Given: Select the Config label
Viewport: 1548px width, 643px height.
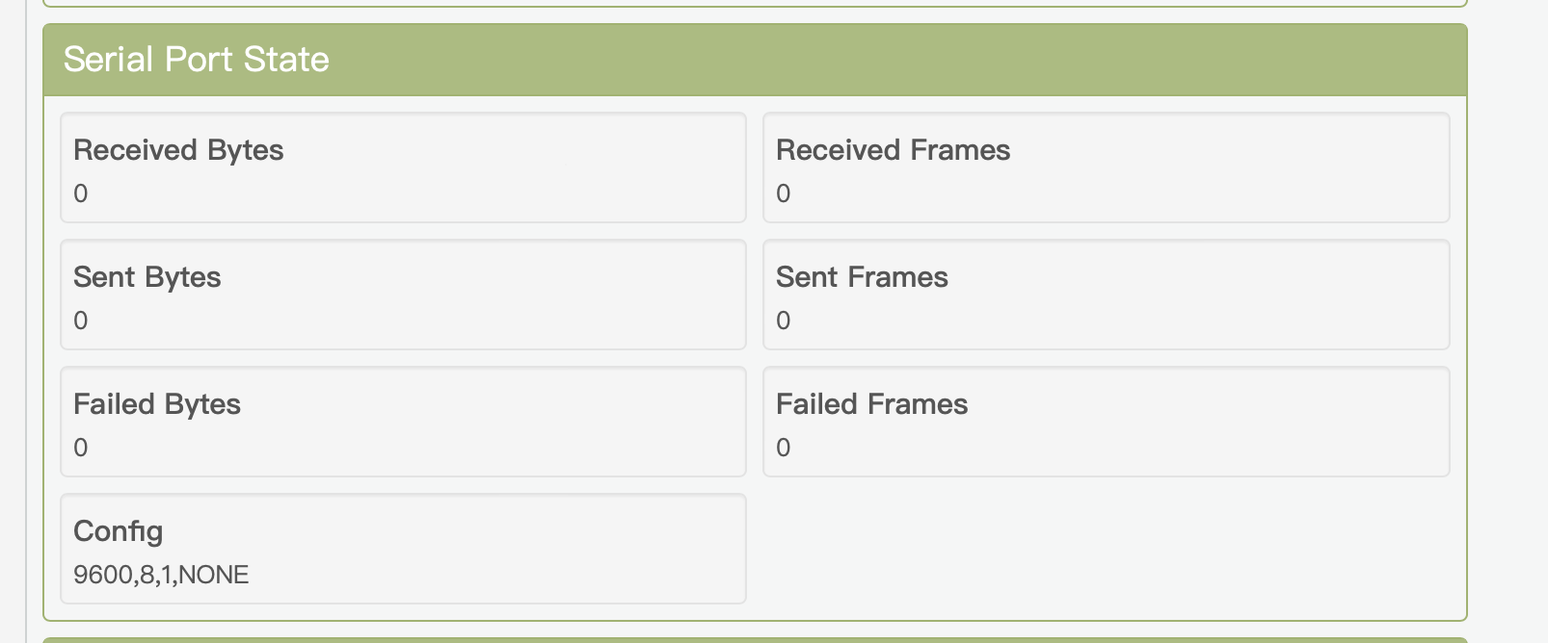Looking at the screenshot, I should [119, 531].
